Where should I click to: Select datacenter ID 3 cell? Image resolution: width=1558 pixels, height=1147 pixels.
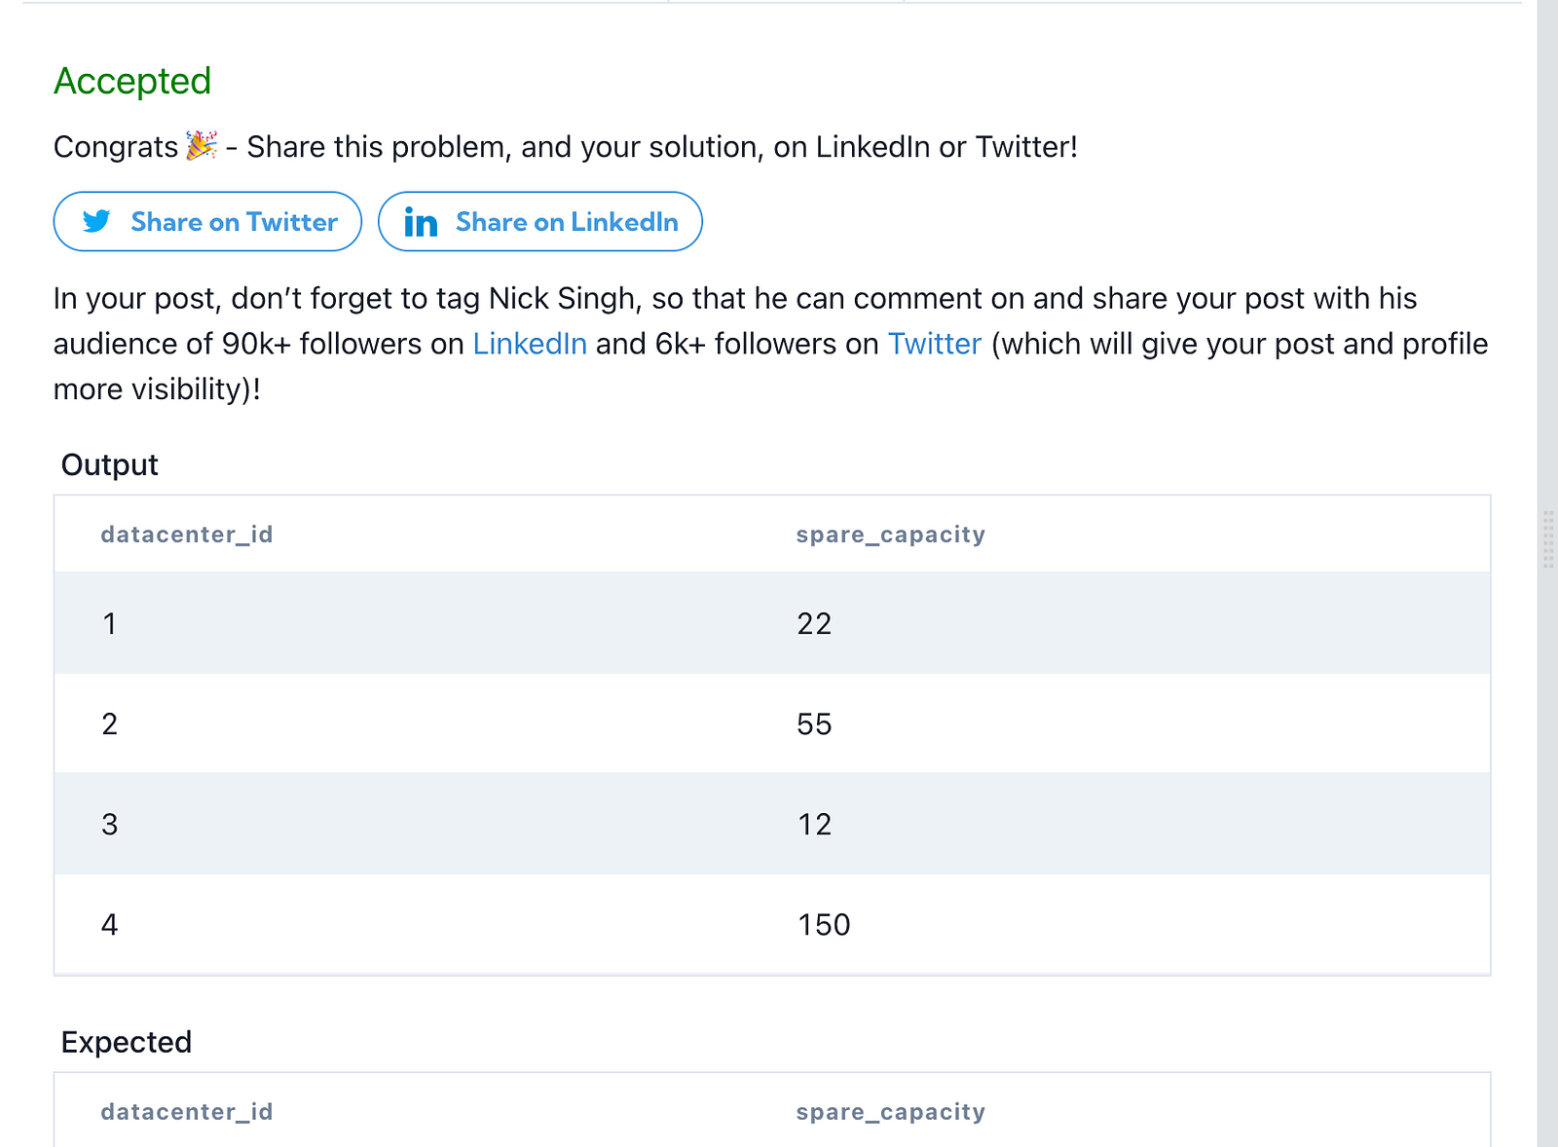[x=110, y=825]
